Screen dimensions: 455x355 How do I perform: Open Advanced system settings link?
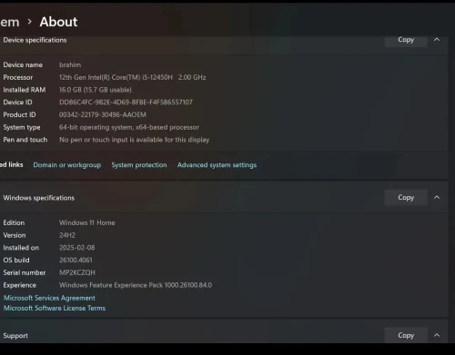pyautogui.click(x=217, y=165)
